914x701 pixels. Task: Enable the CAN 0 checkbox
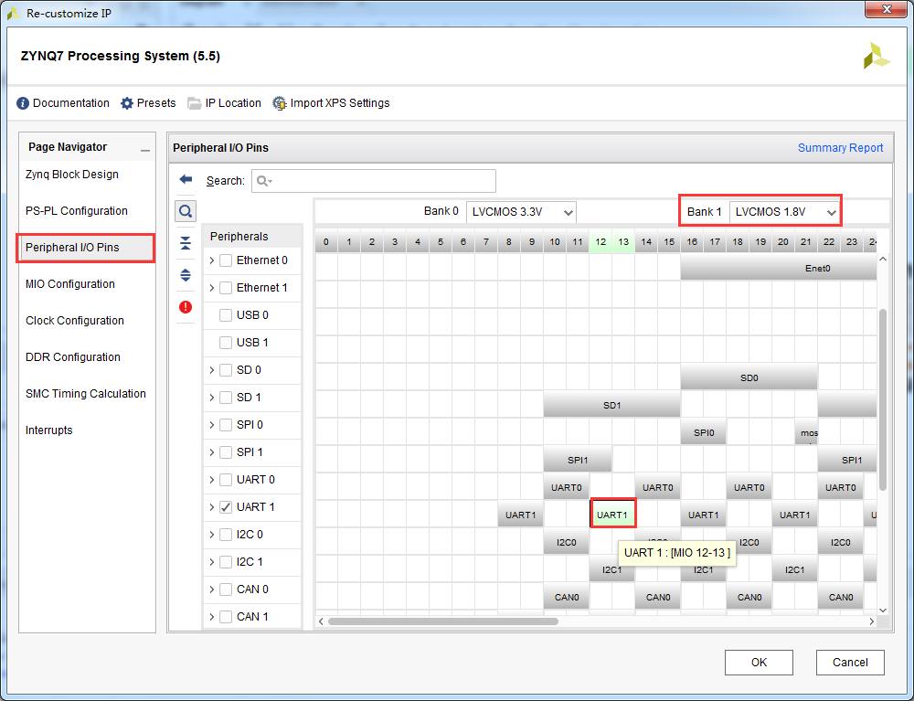[226, 589]
